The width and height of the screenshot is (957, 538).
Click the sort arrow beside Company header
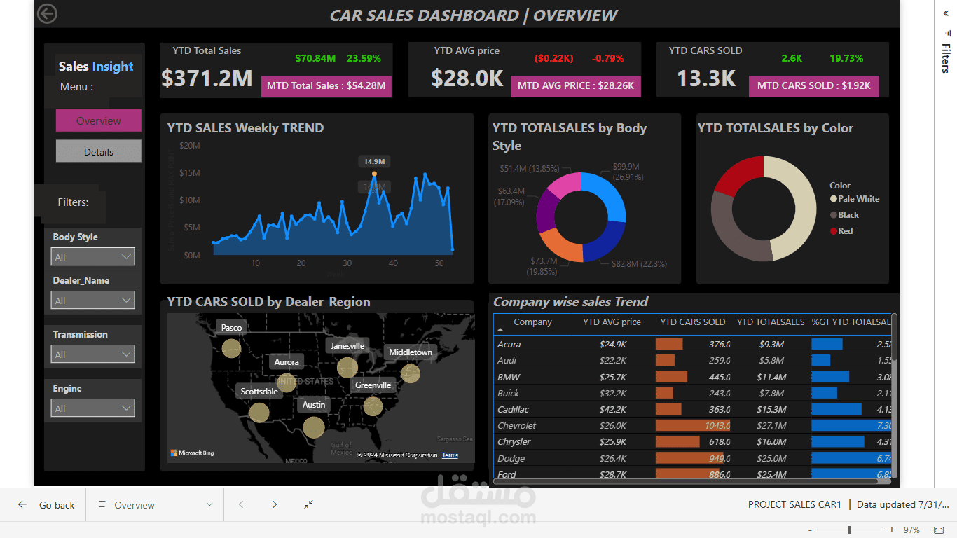click(x=500, y=329)
